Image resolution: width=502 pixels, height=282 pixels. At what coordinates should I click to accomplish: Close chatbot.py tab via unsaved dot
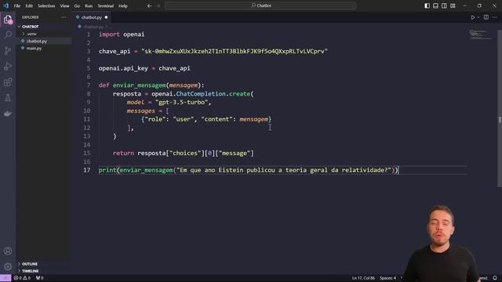[106, 17]
